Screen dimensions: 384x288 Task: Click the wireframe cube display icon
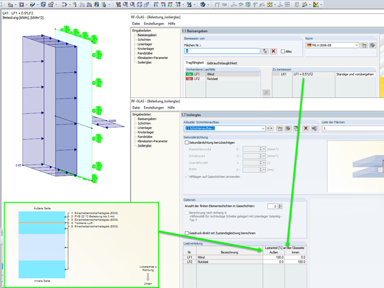click(x=139, y=4)
